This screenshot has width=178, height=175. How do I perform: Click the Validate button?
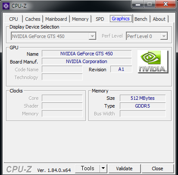(x=125, y=169)
